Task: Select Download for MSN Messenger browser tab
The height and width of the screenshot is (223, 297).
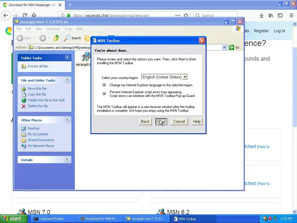Action: coord(32,5)
